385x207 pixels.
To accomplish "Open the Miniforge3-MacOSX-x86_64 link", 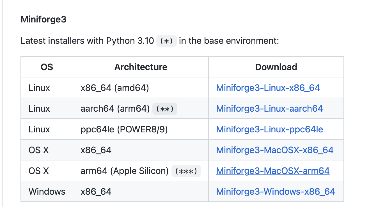I will point(275,150).
